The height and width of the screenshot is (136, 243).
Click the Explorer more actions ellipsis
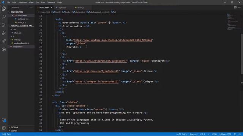pyautogui.click(x=31, y=8)
